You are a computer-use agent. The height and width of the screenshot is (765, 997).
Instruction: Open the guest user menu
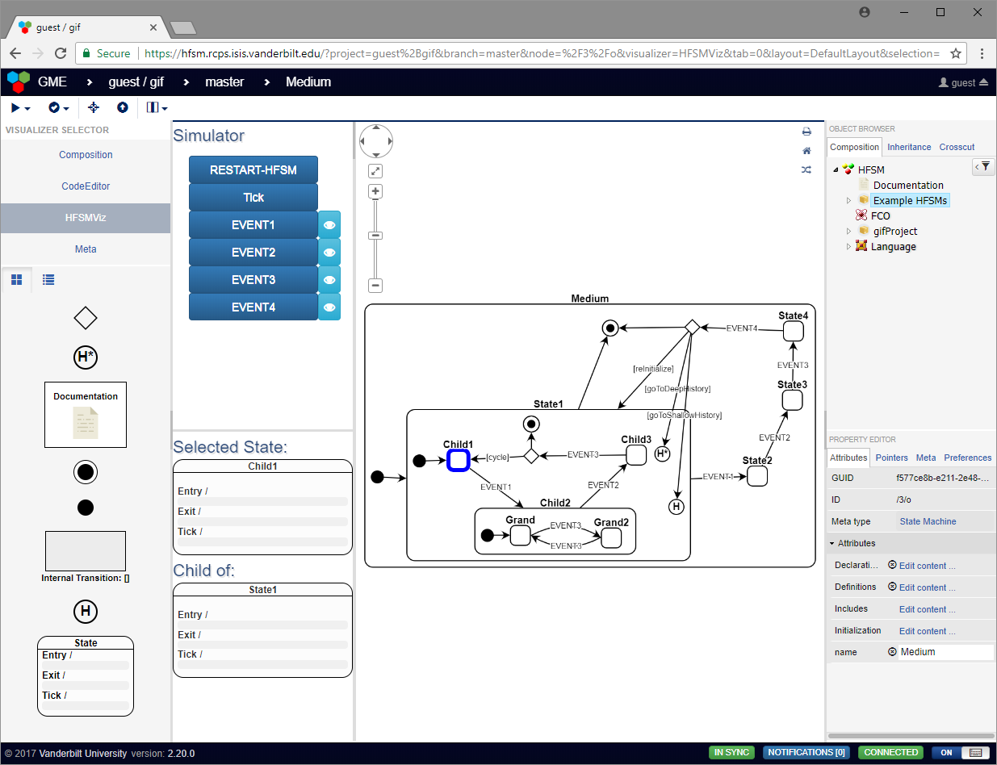click(x=963, y=82)
